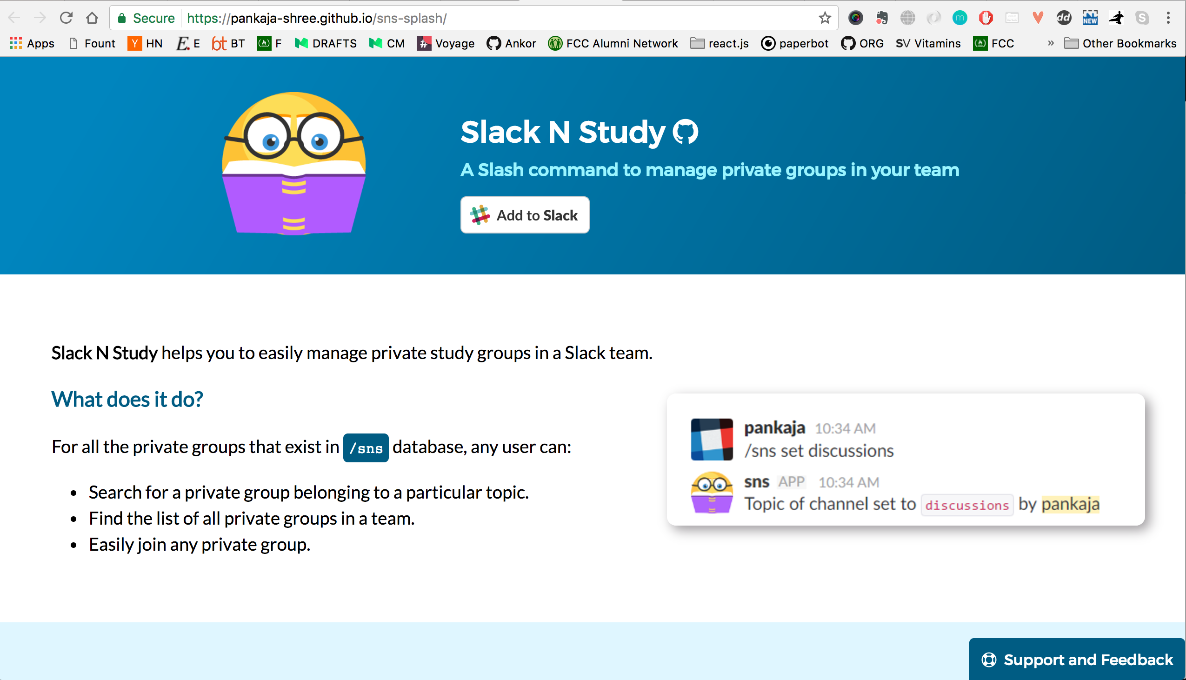Open the Fount bookmark
Image resolution: width=1186 pixels, height=680 pixels.
point(92,43)
